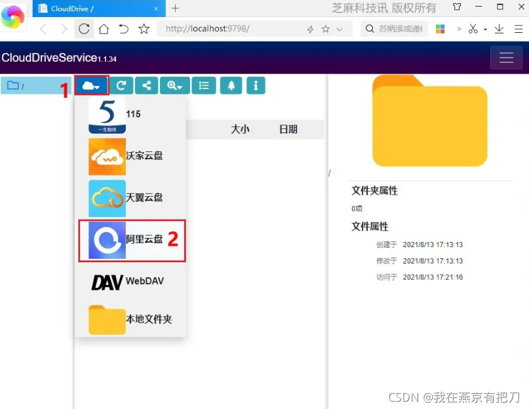Click the browser undo-close icon
Image resolution: width=529 pixels, height=409 pixels.
[x=124, y=29]
